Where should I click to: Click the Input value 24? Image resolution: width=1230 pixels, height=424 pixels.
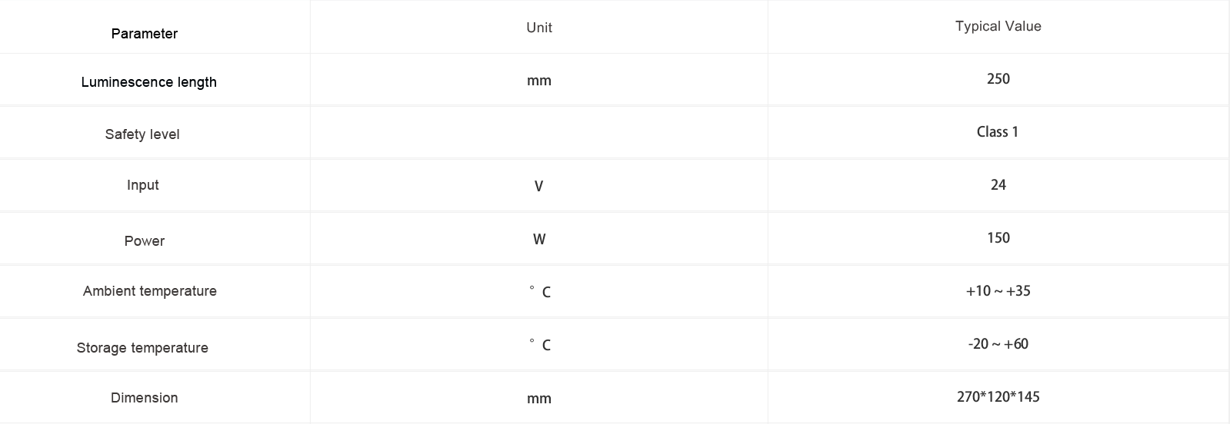click(x=998, y=185)
